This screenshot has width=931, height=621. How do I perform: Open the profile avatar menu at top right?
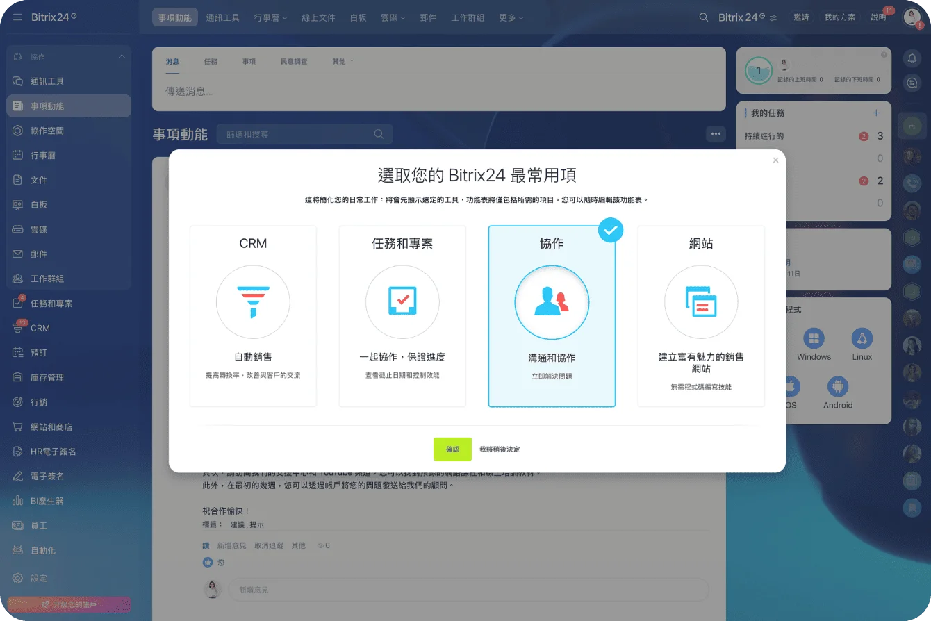(912, 17)
